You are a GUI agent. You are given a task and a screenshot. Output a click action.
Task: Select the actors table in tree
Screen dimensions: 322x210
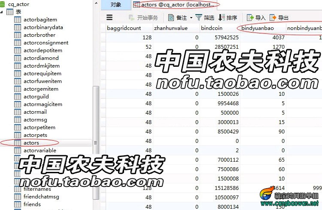[31, 143]
